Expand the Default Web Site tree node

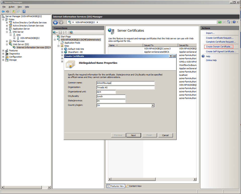point(62,49)
